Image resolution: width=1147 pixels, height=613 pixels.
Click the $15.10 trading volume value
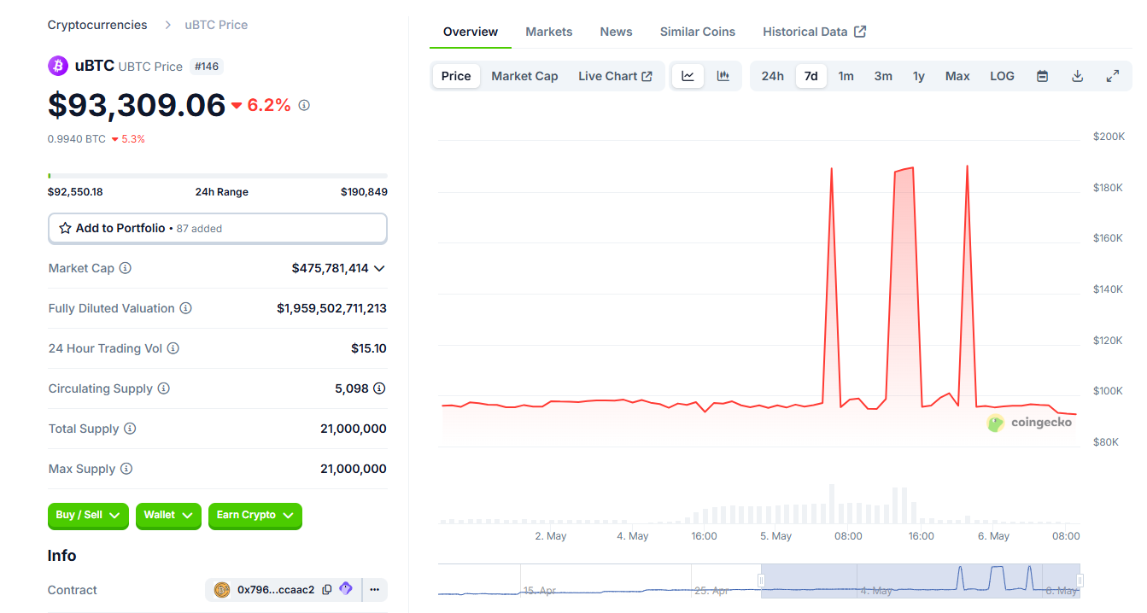coord(369,348)
